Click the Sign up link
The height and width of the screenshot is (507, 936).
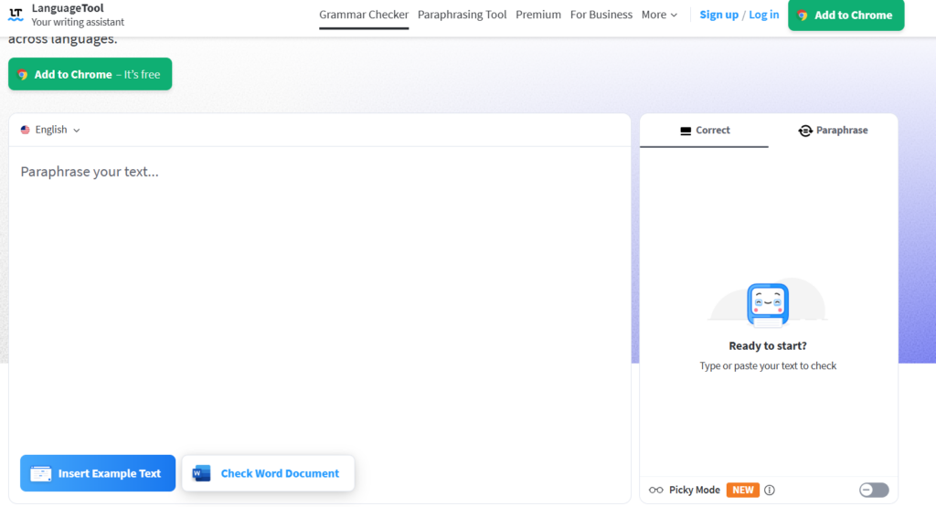point(718,15)
